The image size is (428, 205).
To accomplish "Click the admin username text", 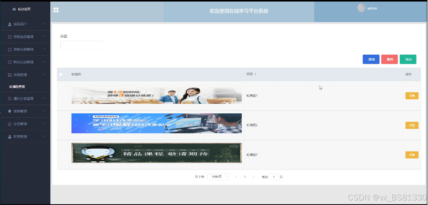I will [372, 8].
